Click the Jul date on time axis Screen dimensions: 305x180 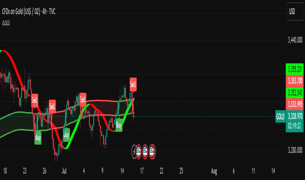tap(64, 171)
